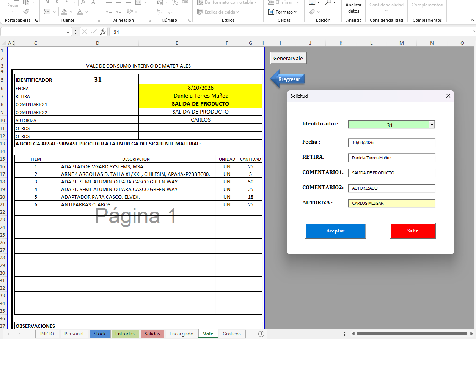Click the AUTORIZA field with CARLOS MELGAR

coord(391,203)
